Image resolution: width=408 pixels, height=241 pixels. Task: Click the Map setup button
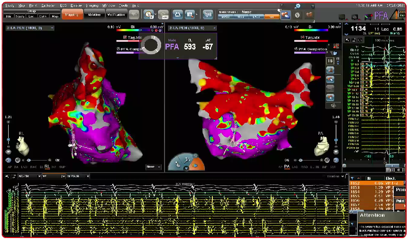[55, 16]
